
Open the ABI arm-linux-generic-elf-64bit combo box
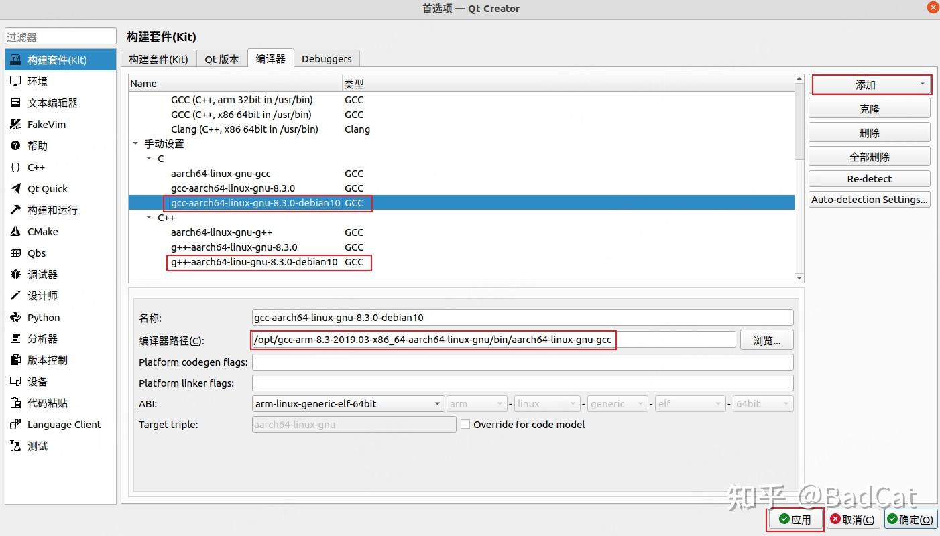tap(348, 403)
